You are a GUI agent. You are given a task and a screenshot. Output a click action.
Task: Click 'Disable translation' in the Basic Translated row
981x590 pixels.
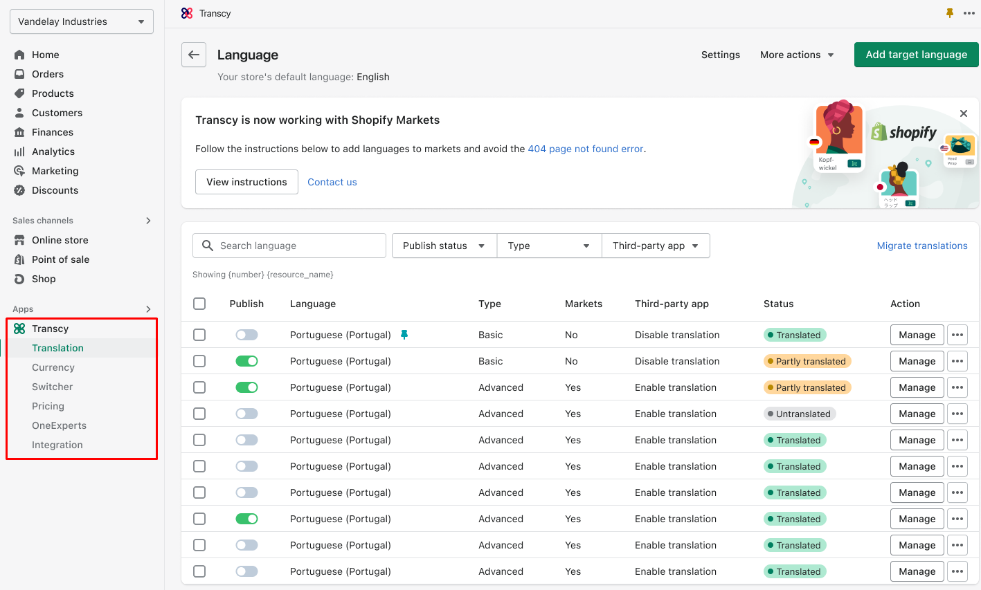pyautogui.click(x=677, y=335)
